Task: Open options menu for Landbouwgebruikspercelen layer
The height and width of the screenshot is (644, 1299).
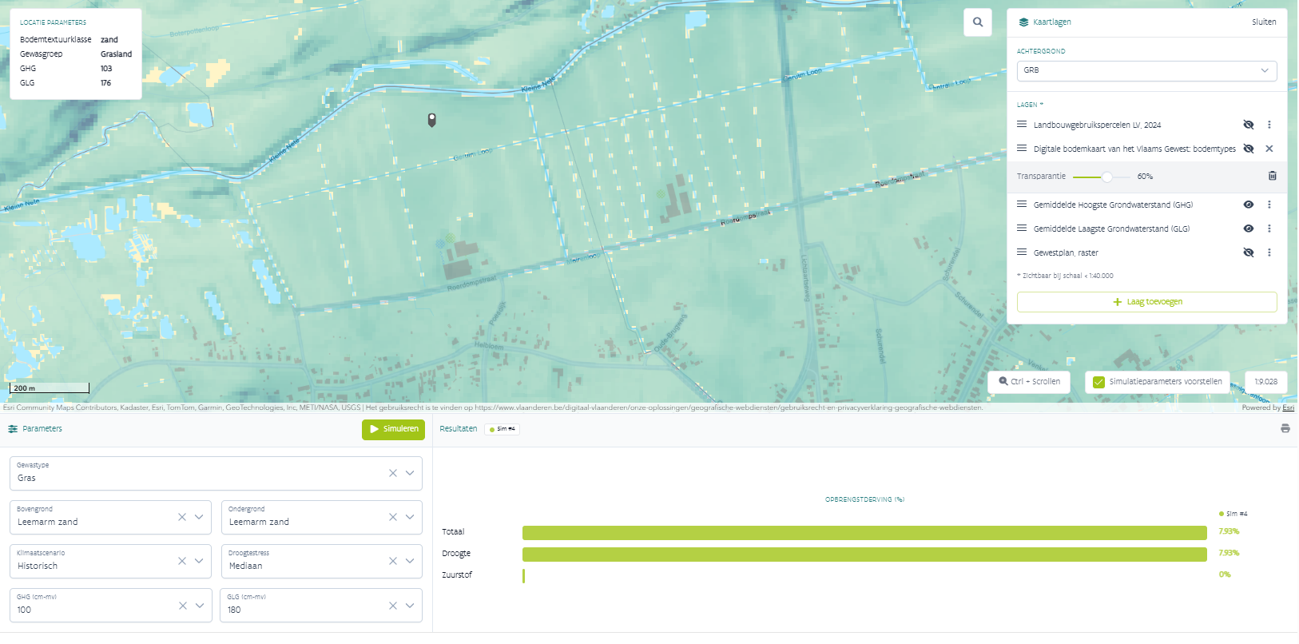Action: tap(1269, 125)
